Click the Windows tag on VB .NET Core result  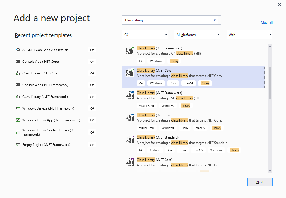point(168,128)
